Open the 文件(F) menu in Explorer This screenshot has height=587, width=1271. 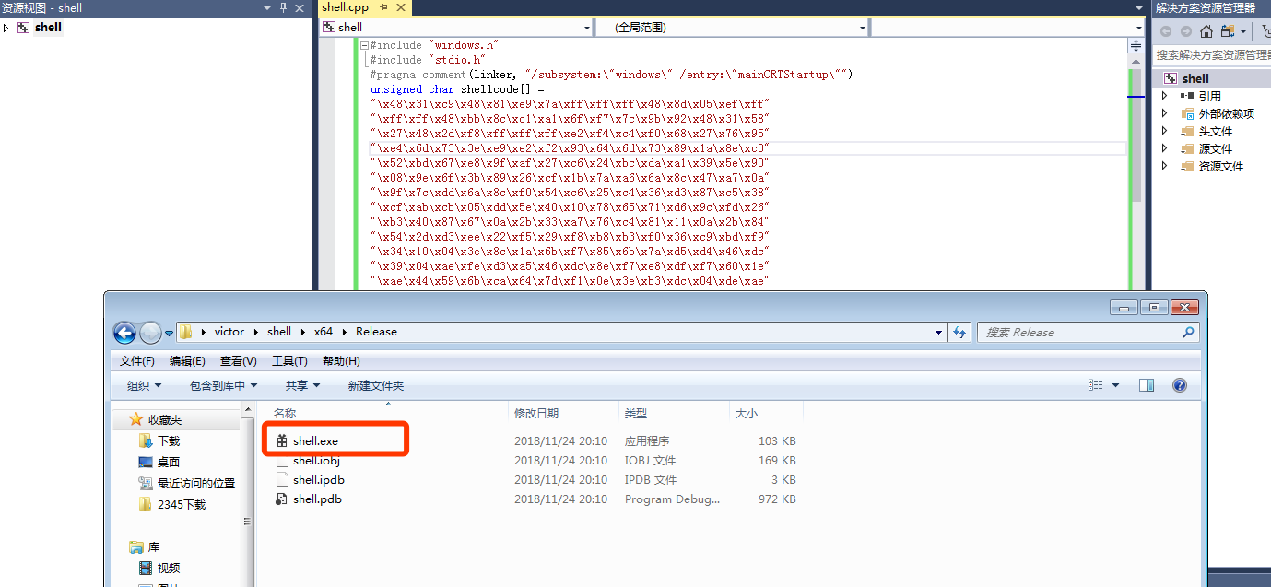(x=137, y=360)
